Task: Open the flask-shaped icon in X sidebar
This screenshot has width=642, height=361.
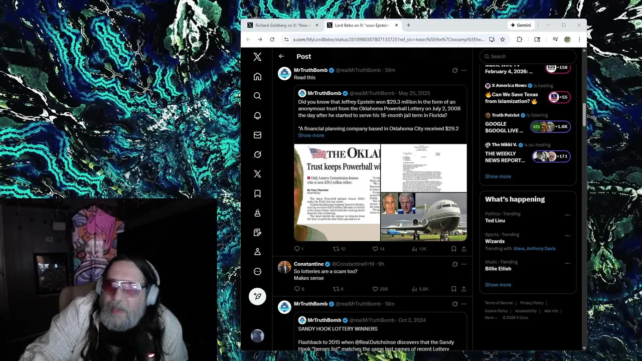Action: 257,213
